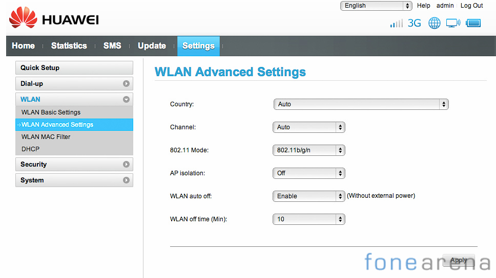
Task: Click the WLAN menu label
Action: [x=30, y=100]
